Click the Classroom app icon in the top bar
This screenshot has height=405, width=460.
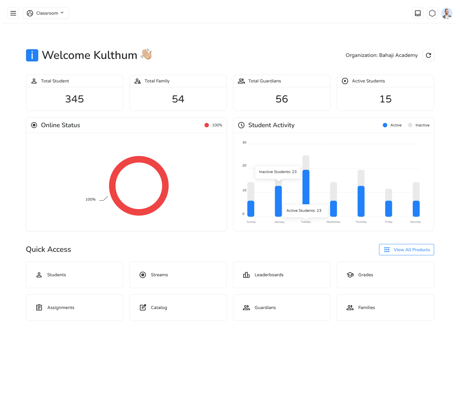(30, 13)
